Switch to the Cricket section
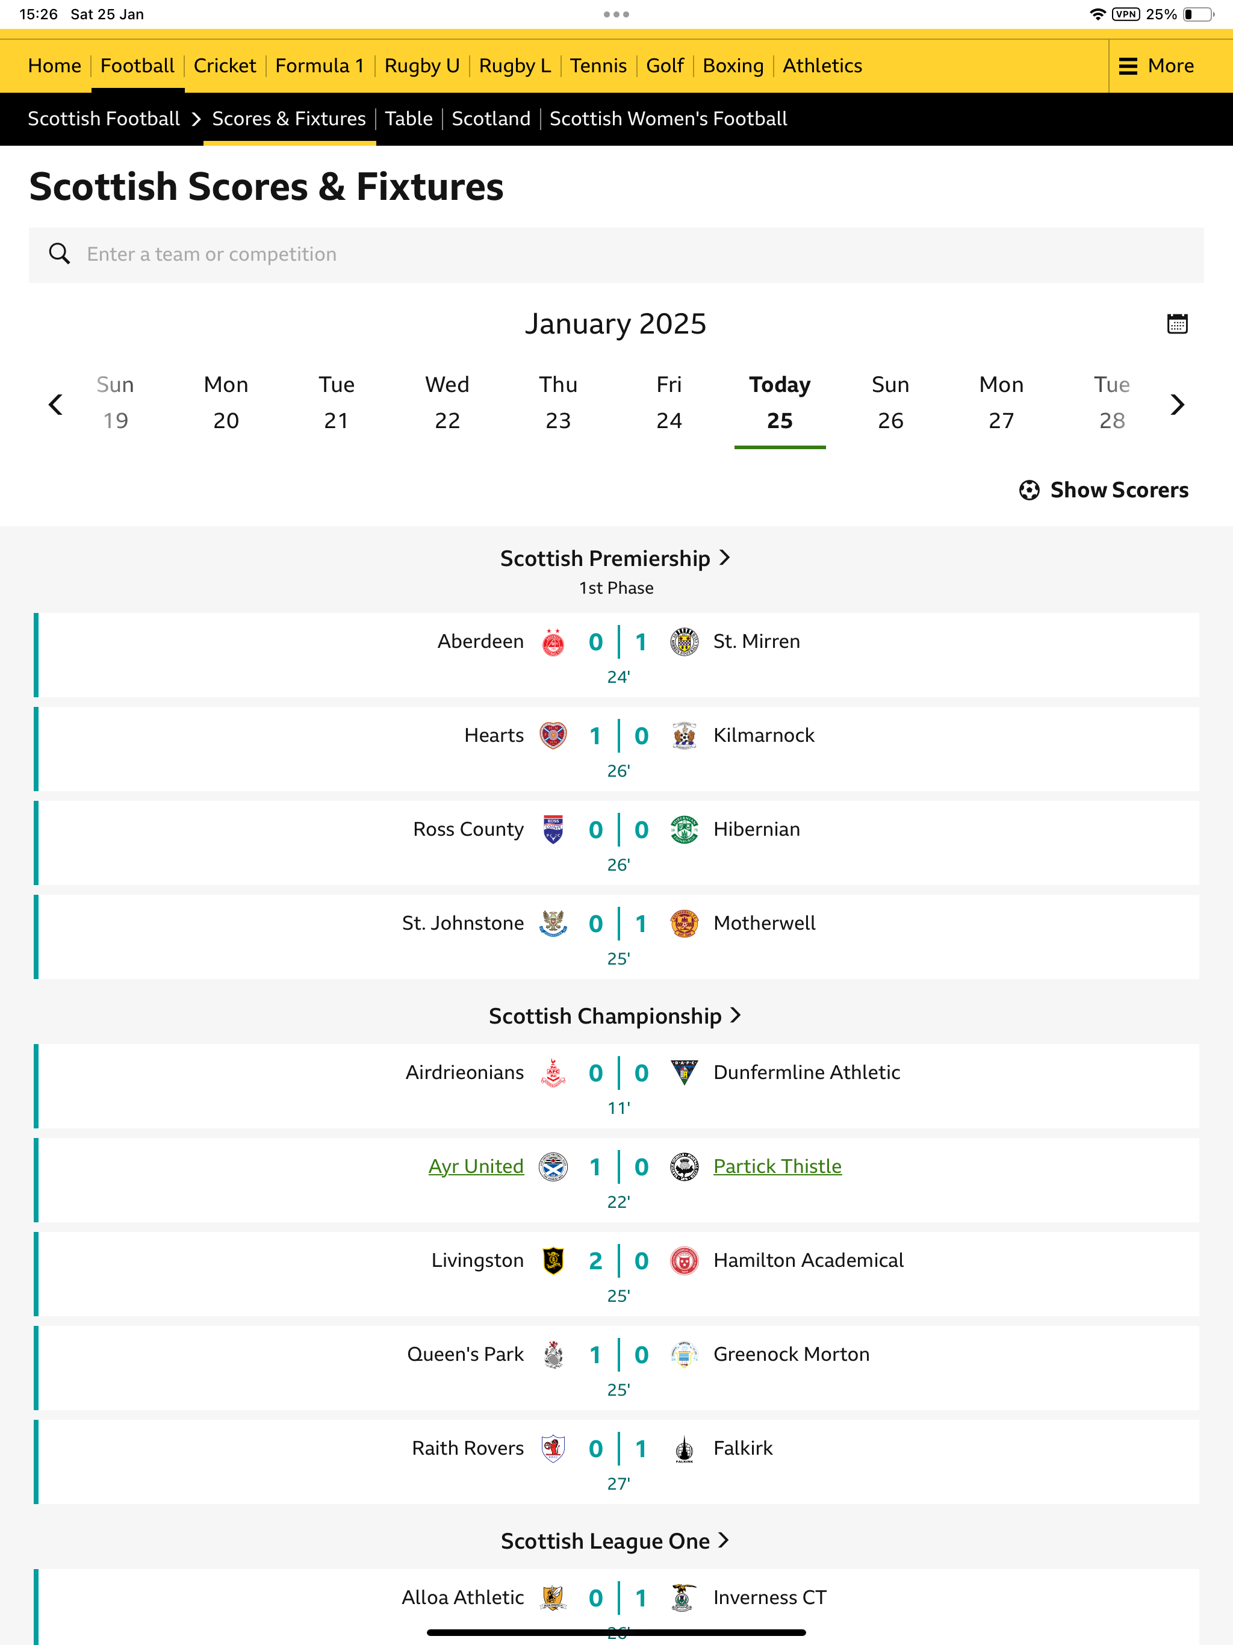This screenshot has height=1645, width=1233. point(225,66)
